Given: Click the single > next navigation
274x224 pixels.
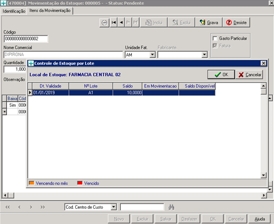Looking at the screenshot, I should coord(31,207).
